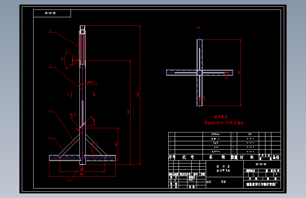Click the 日期 cell in title block

[x=192, y=187]
